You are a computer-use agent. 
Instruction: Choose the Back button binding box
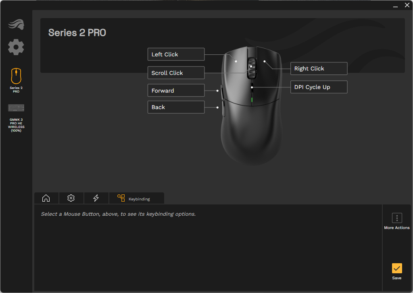coord(176,107)
